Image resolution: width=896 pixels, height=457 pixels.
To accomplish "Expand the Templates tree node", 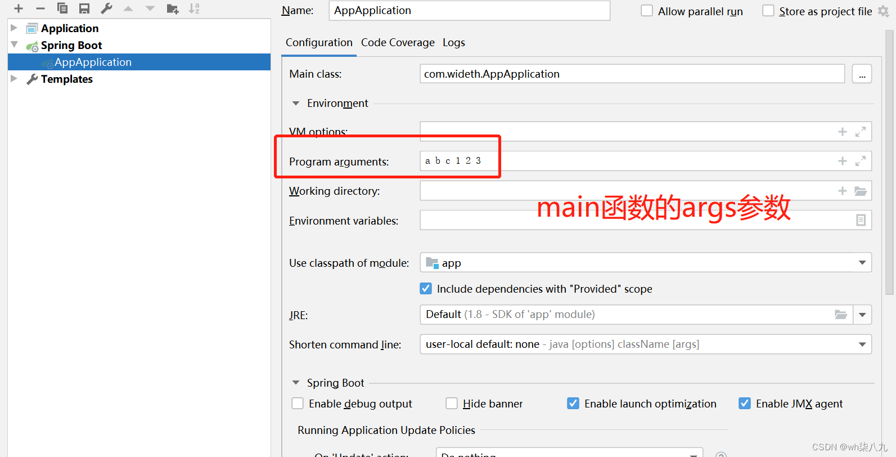I will 14,78.
